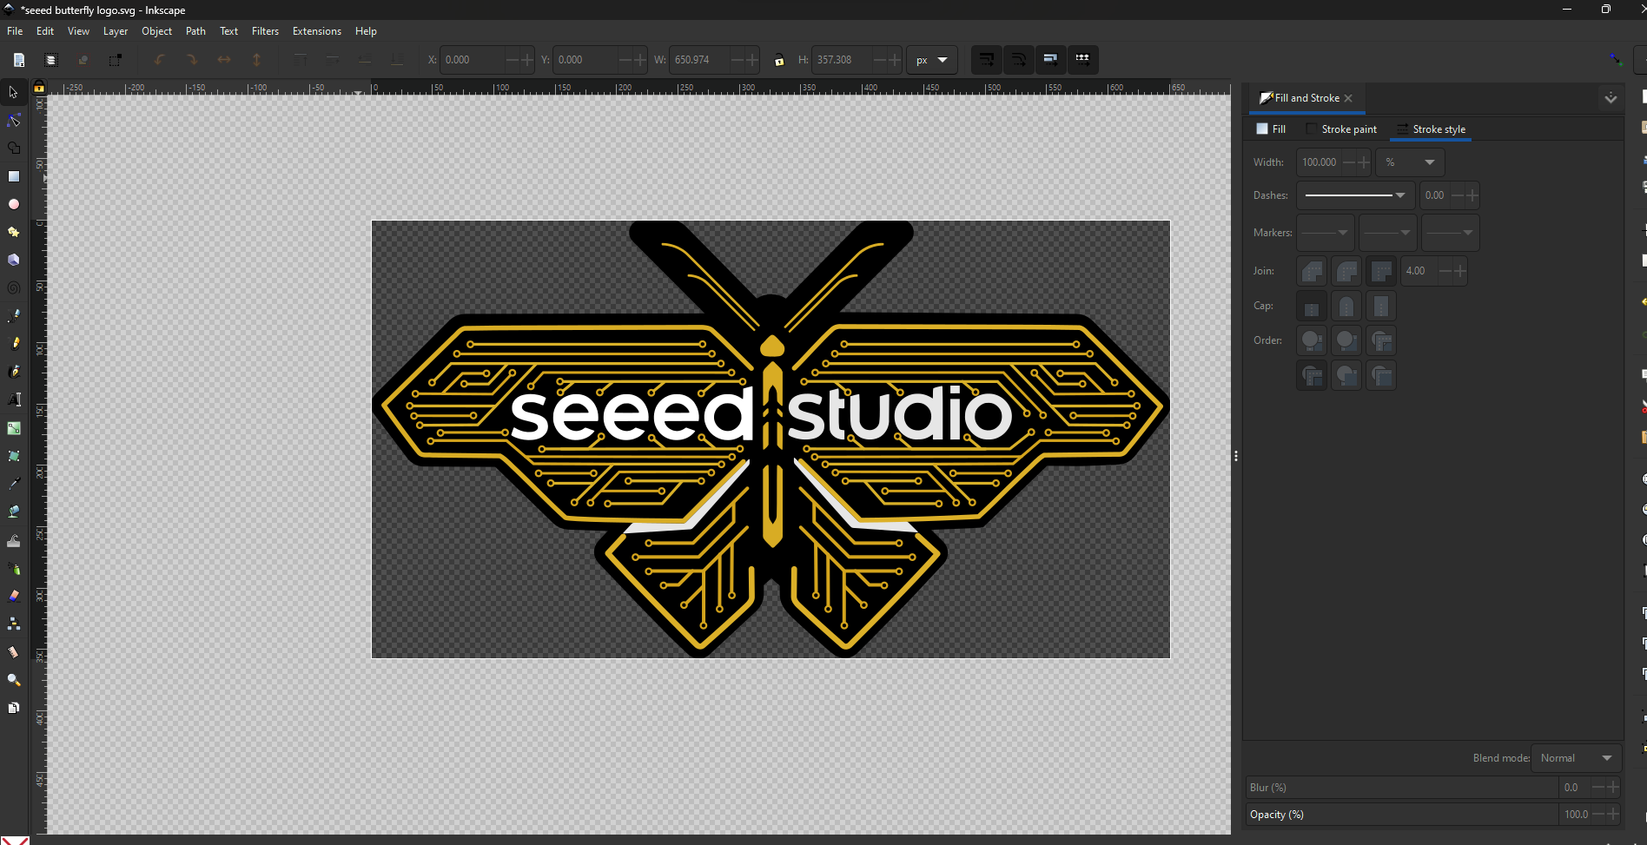Click the Blur (%) slider bar
This screenshot has height=845, width=1647.
click(1403, 788)
